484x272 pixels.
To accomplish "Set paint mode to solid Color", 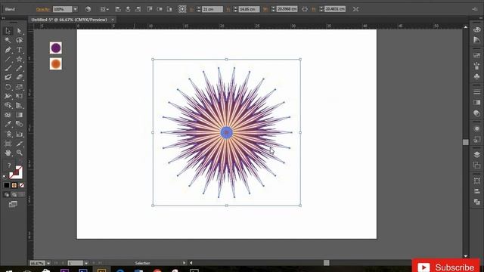I will (7, 185).
